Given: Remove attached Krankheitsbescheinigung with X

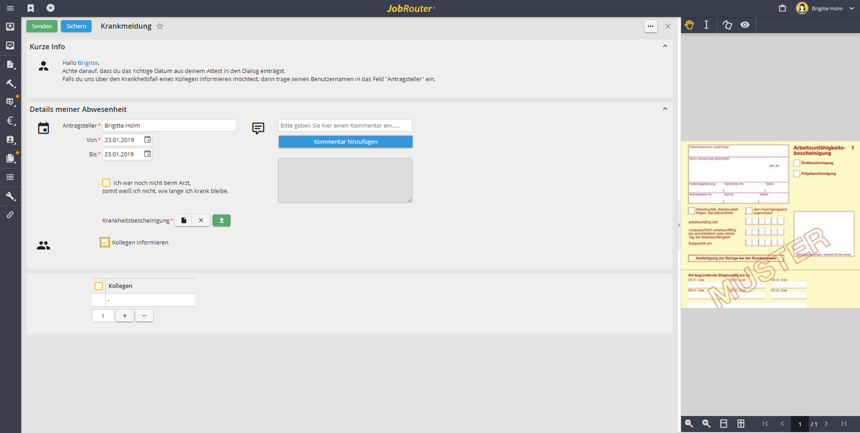Looking at the screenshot, I should point(201,220).
